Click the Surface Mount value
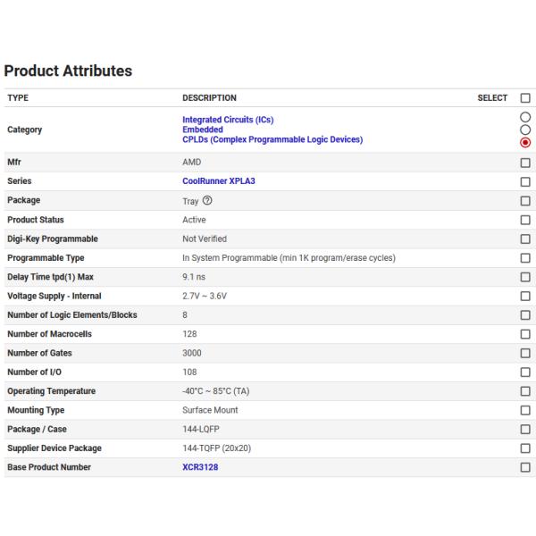The image size is (536, 536). (210, 410)
